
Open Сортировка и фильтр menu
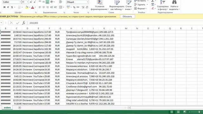[163, 5]
